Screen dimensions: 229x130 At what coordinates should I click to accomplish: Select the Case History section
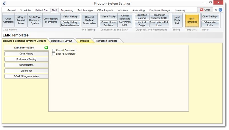click(26, 54)
